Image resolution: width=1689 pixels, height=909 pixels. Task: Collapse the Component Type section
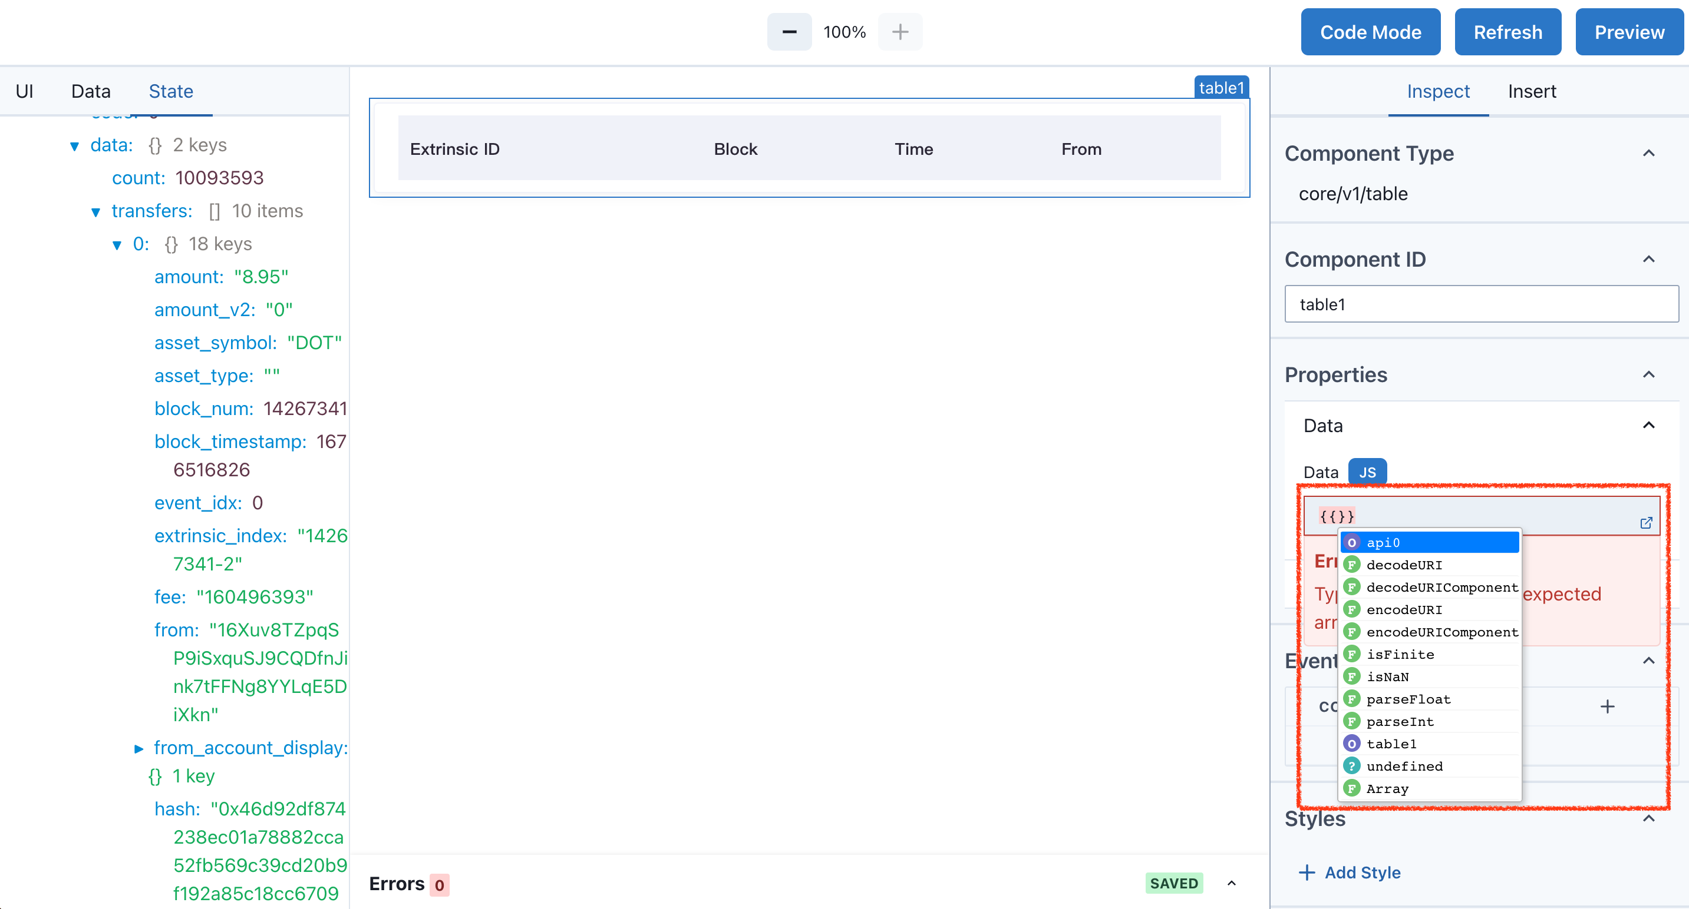(1648, 153)
